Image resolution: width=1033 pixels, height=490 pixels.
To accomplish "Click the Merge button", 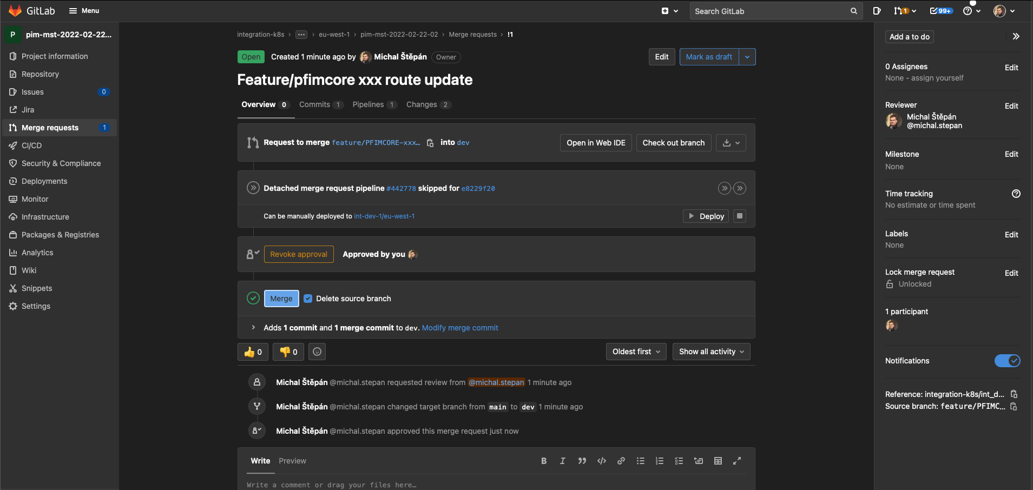I will (281, 299).
